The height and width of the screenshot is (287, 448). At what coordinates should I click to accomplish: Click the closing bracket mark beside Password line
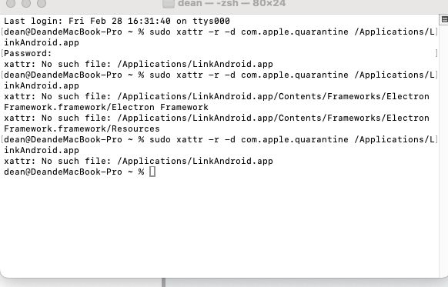click(436, 53)
